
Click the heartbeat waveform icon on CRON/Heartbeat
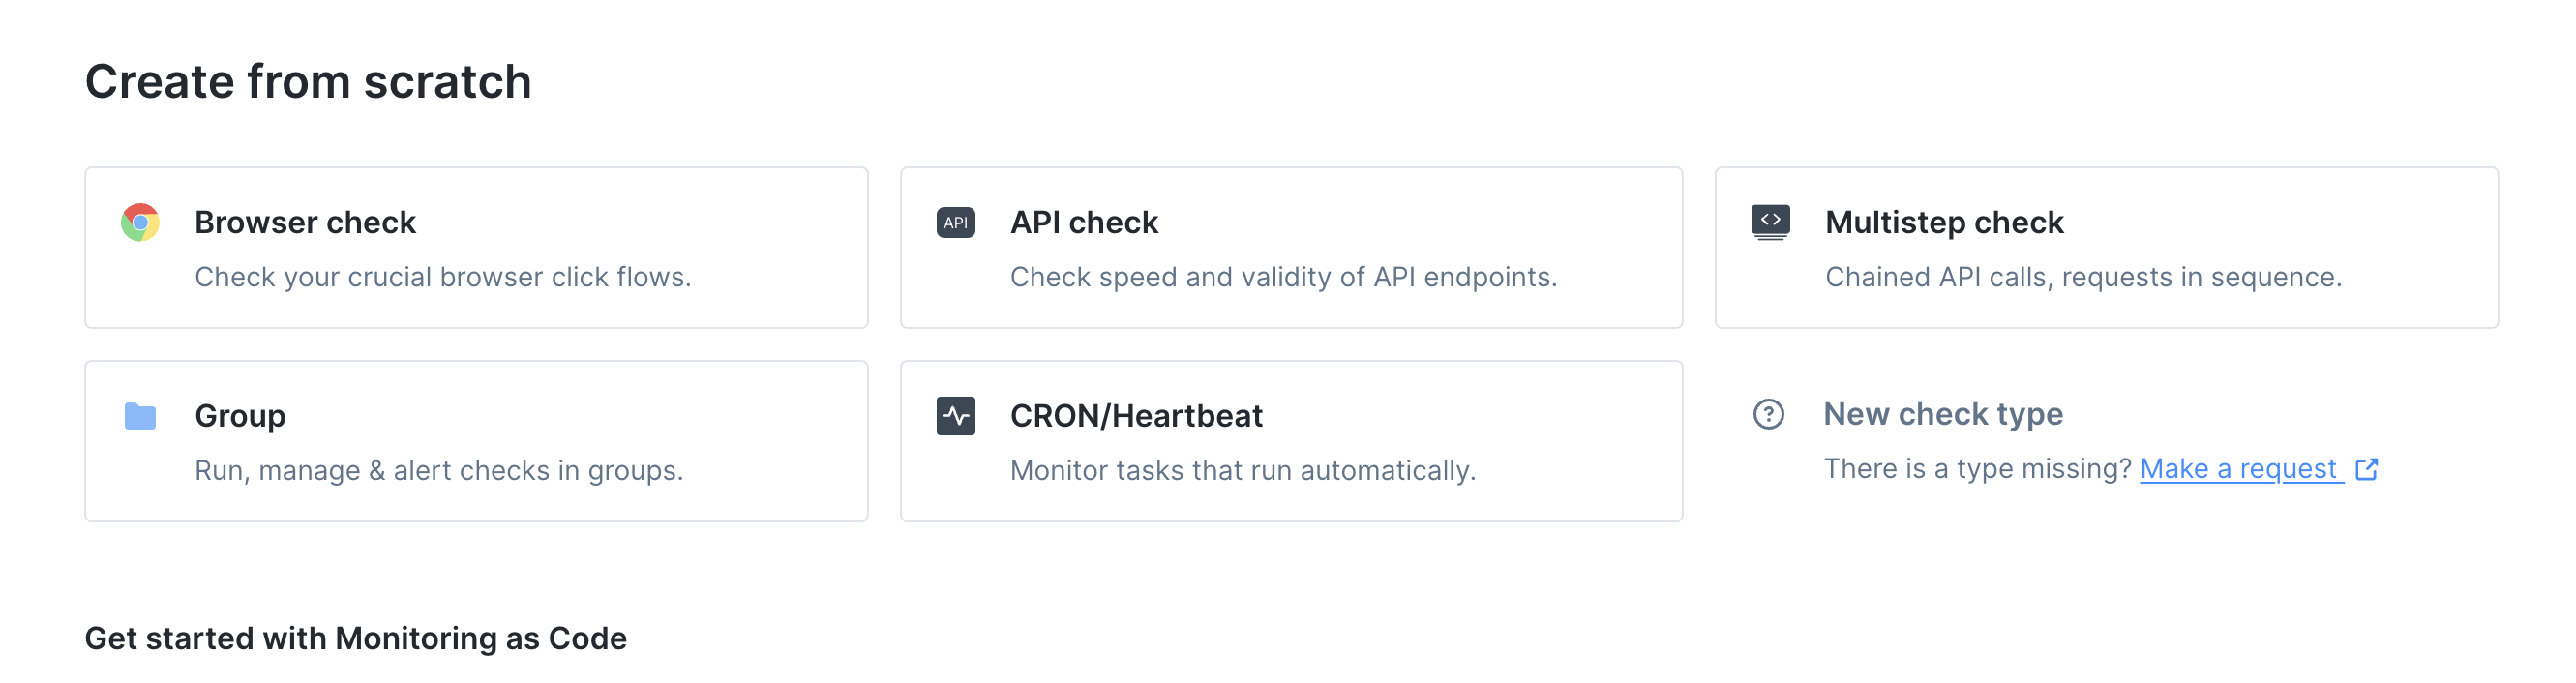coord(956,416)
